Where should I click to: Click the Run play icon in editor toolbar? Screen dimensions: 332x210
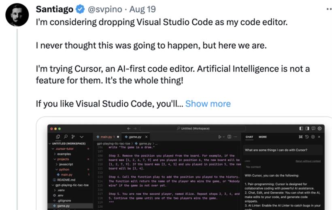click(x=220, y=137)
